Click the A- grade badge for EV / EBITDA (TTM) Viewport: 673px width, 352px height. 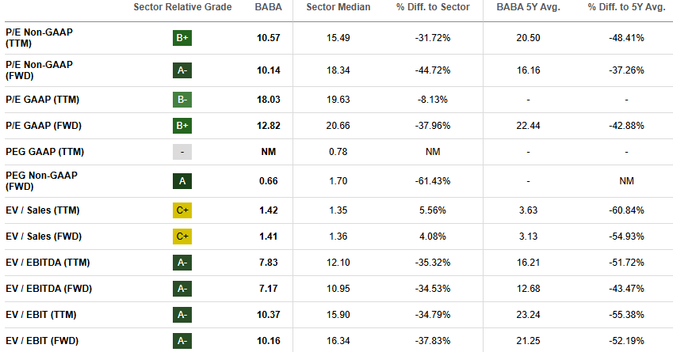click(182, 263)
